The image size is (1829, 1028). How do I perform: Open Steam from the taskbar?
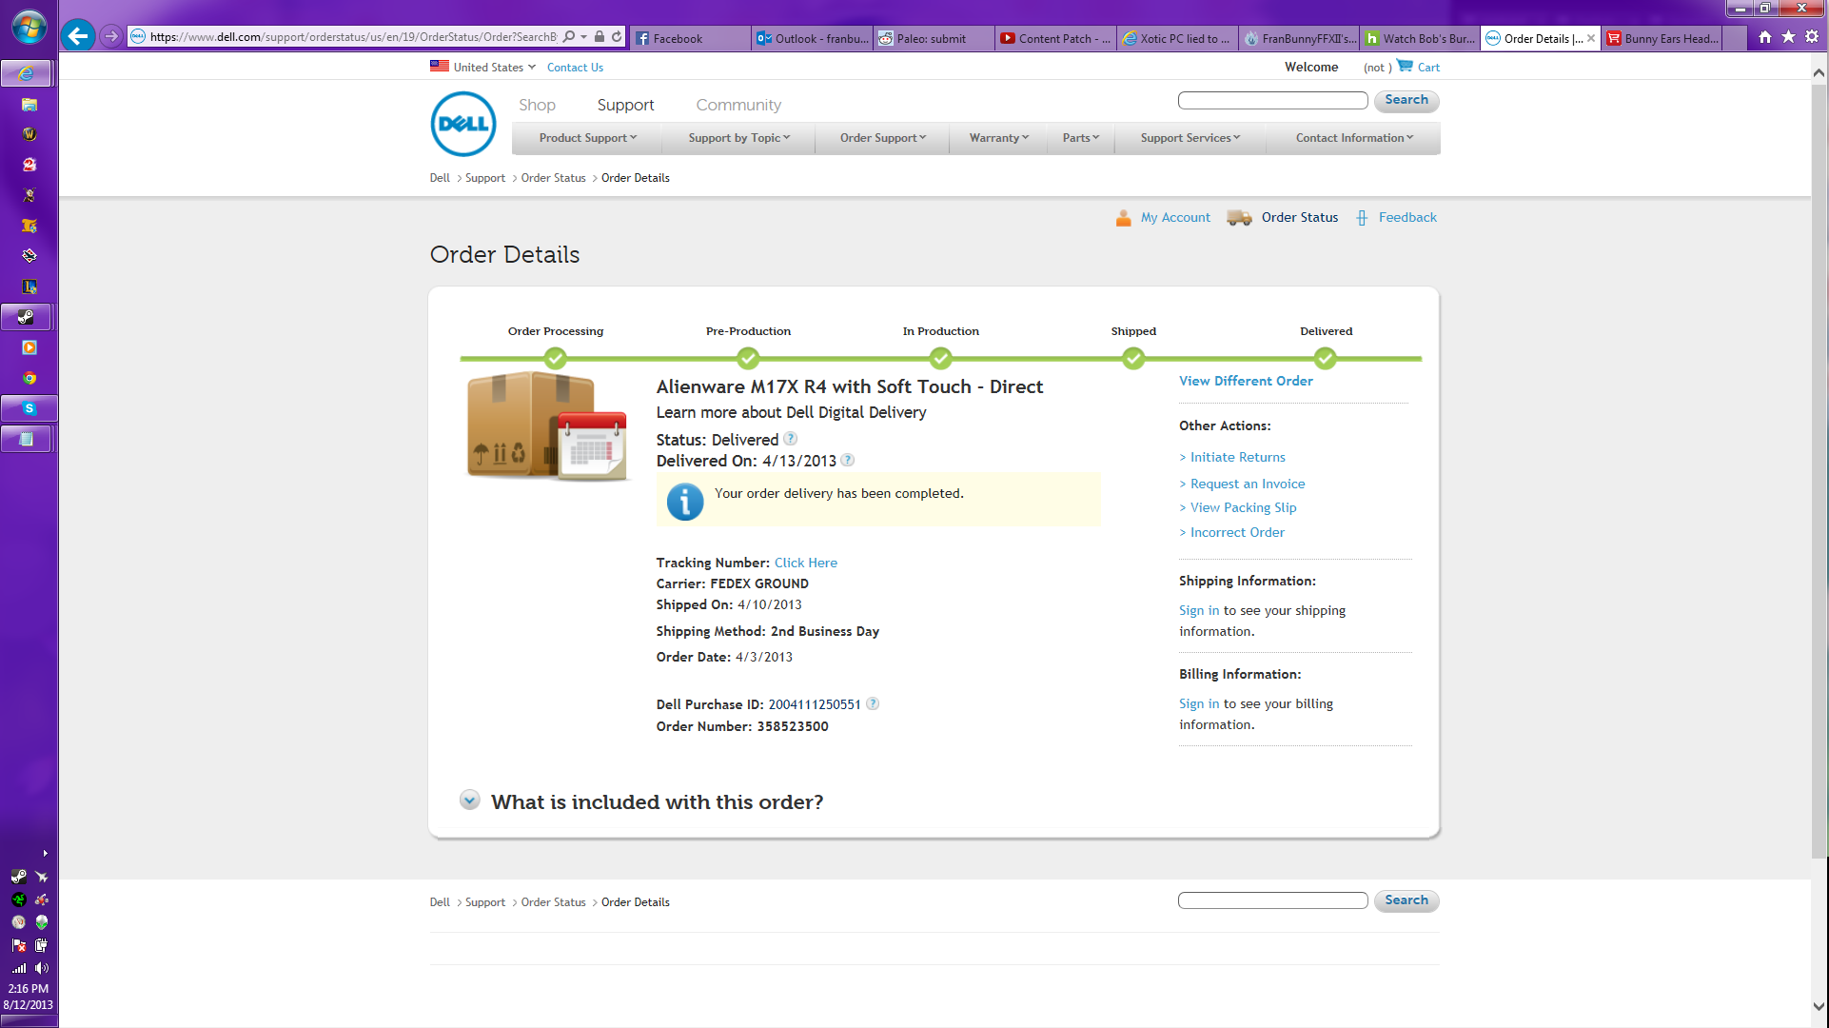point(29,317)
